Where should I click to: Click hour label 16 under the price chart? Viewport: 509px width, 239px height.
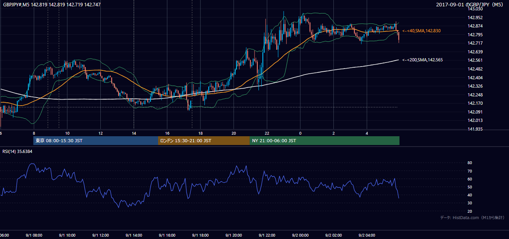(167, 133)
